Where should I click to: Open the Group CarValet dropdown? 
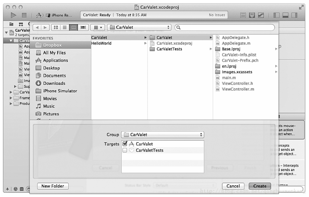click(163, 135)
